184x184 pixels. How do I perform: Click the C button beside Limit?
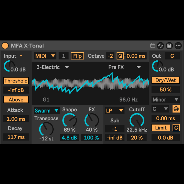point(176,128)
